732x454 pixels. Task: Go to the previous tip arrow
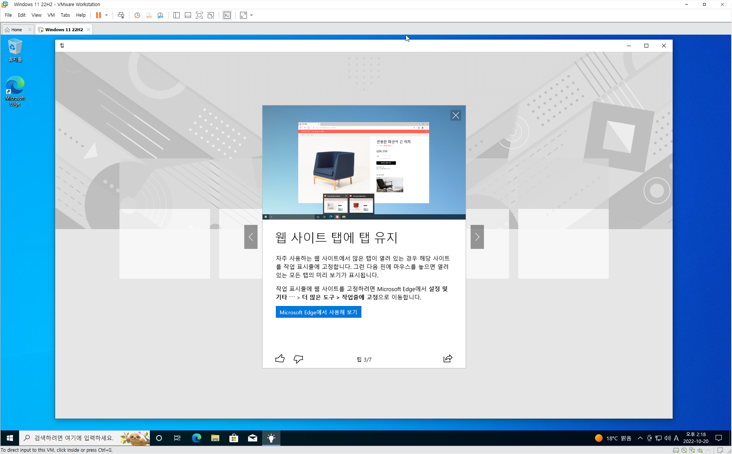[x=251, y=237]
